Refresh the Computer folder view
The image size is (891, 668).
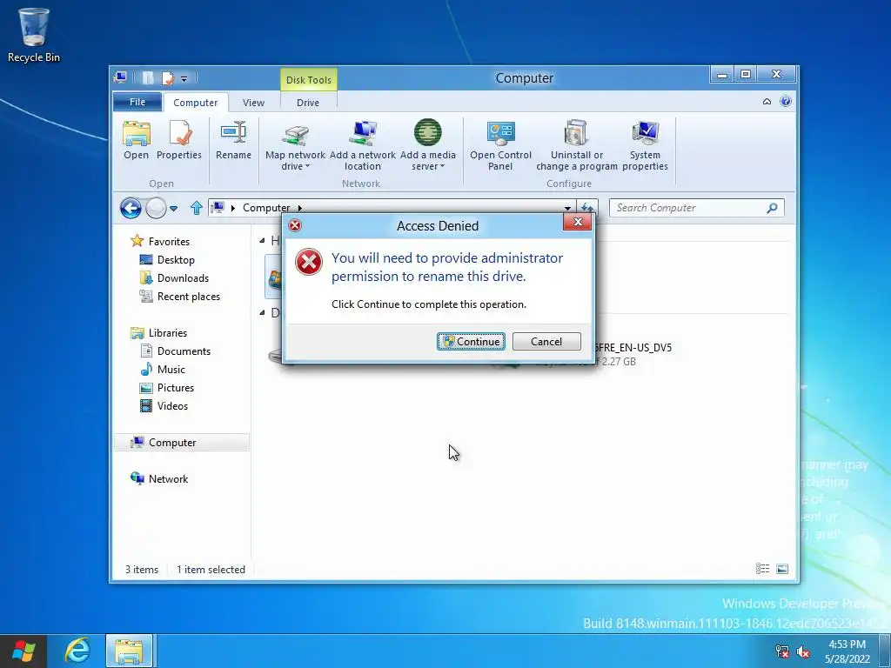coord(586,209)
